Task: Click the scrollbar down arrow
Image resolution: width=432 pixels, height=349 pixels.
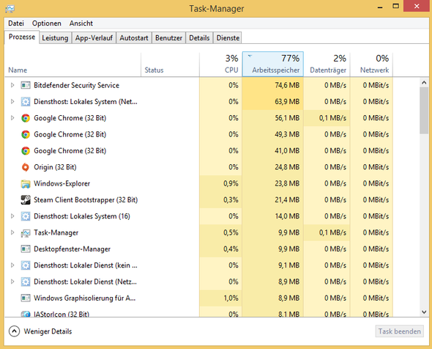Action: tap(424, 312)
